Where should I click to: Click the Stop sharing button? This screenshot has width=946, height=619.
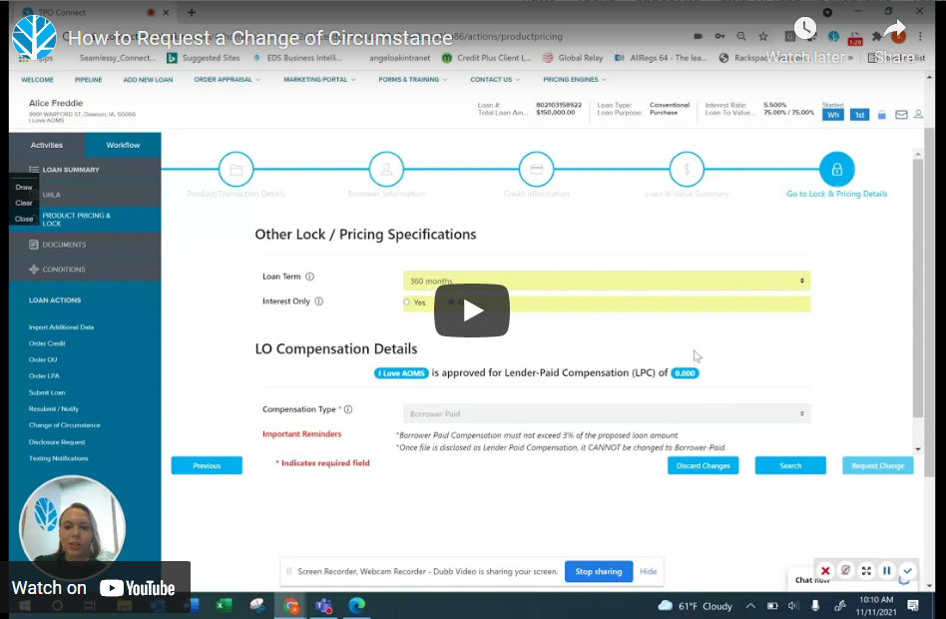coord(599,571)
